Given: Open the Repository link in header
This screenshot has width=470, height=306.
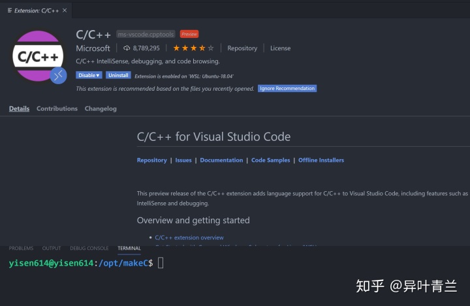Looking at the screenshot, I should (x=242, y=48).
